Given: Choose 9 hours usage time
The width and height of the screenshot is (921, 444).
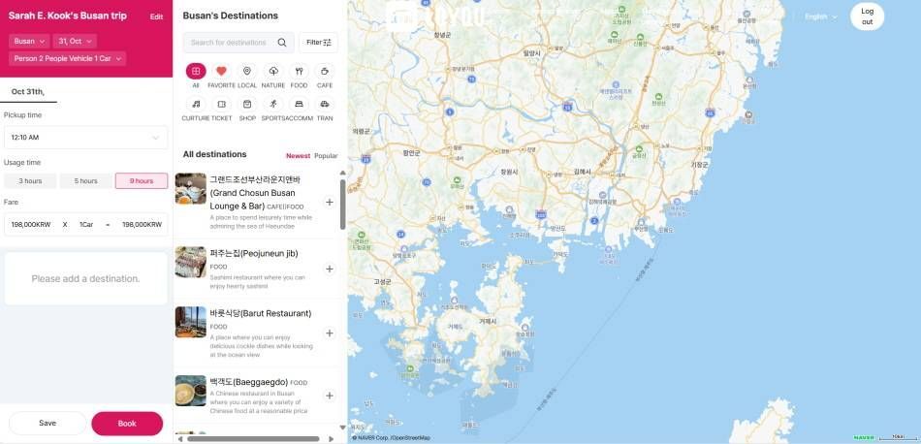Looking at the screenshot, I should click(x=142, y=181).
